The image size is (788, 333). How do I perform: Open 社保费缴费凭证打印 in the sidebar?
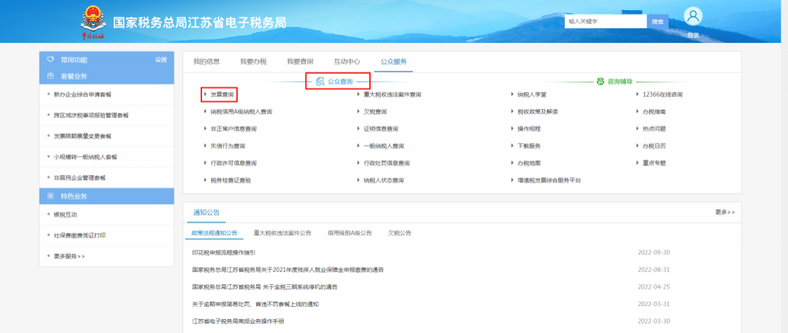(x=80, y=235)
